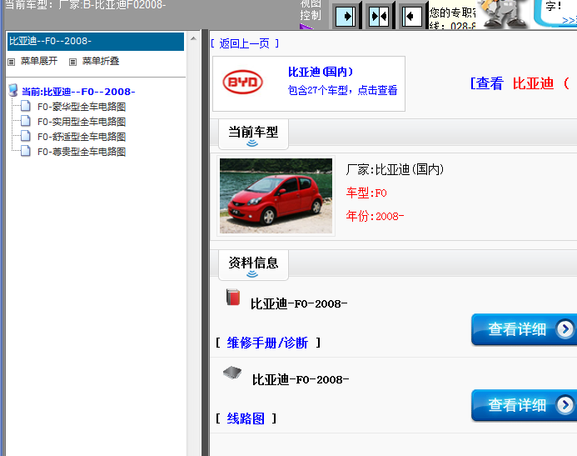The width and height of the screenshot is (577, 456).
Task: Click the 查看 比亚迪 link on the right
Action: pyautogui.click(x=520, y=83)
